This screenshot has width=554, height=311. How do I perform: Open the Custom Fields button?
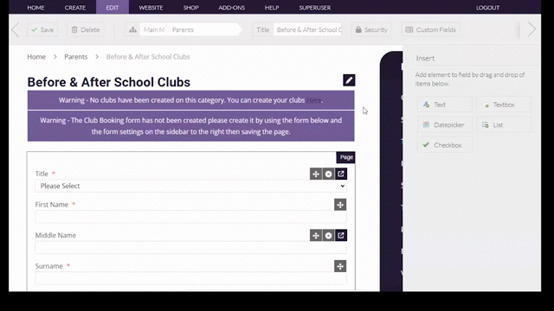coord(431,30)
